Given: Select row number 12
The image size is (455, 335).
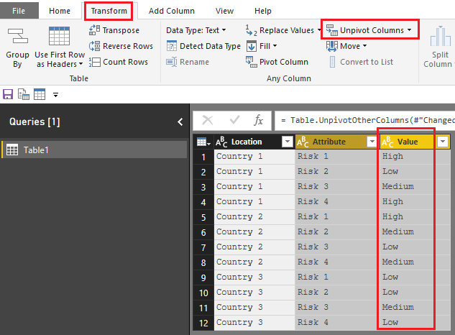Looking at the screenshot, I should pos(203,323).
